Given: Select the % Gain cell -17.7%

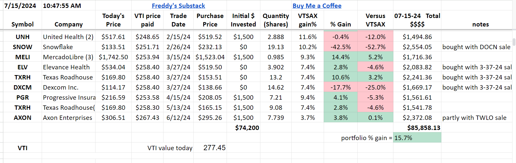Looking at the screenshot, I should (x=341, y=87).
